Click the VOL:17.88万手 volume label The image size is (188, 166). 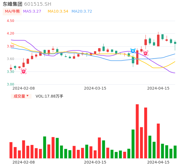click(x=49, y=96)
